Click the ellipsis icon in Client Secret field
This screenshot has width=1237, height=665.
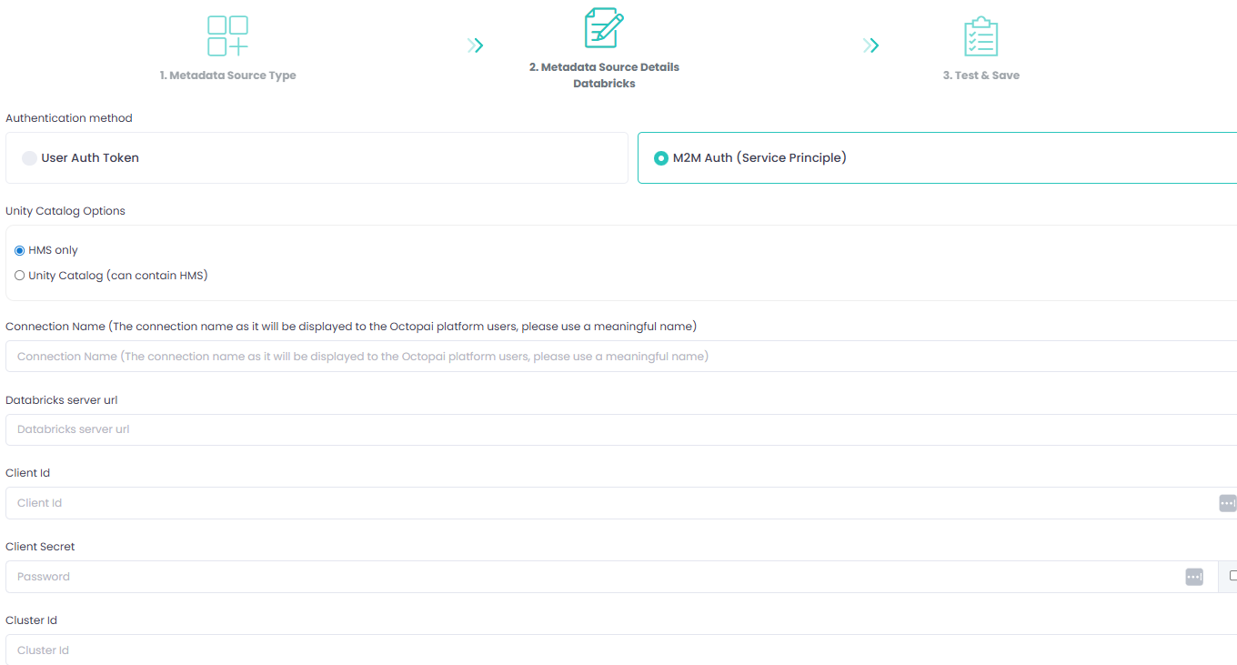coord(1194,576)
